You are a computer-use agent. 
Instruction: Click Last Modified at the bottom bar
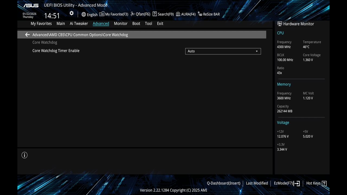pos(257,183)
